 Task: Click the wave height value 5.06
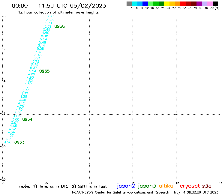pos(40,49)
